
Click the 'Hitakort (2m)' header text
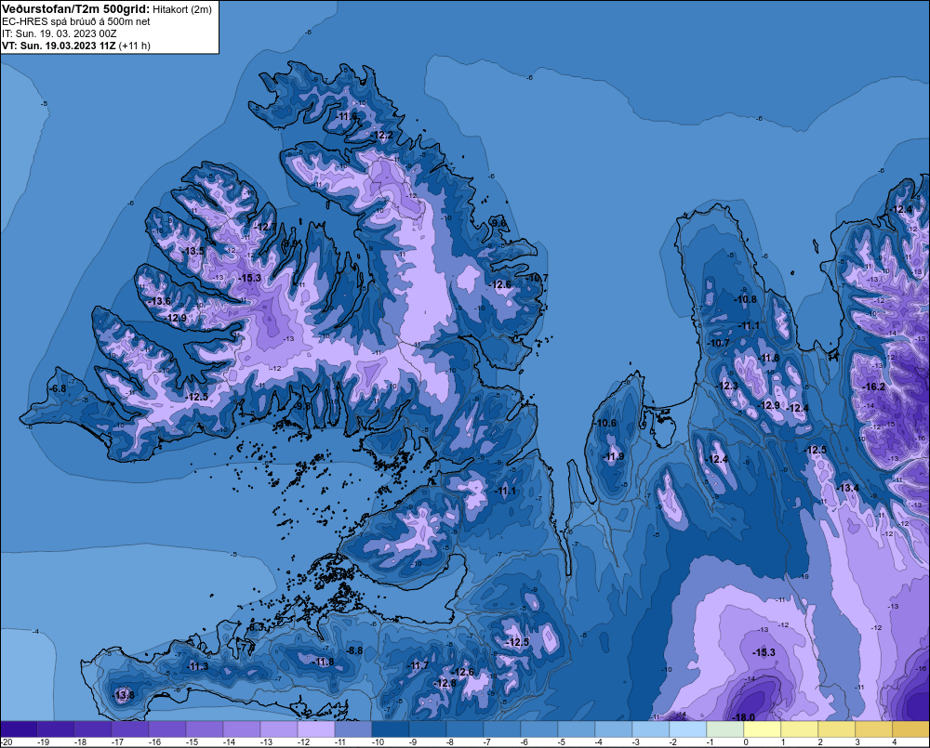coord(182,9)
